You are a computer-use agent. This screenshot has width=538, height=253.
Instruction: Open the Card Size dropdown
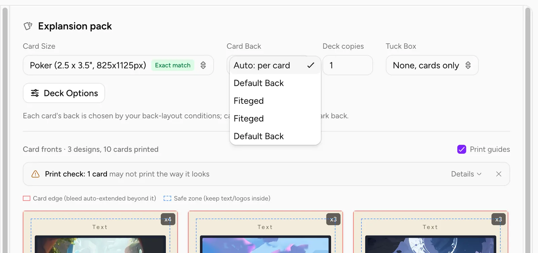coord(118,65)
